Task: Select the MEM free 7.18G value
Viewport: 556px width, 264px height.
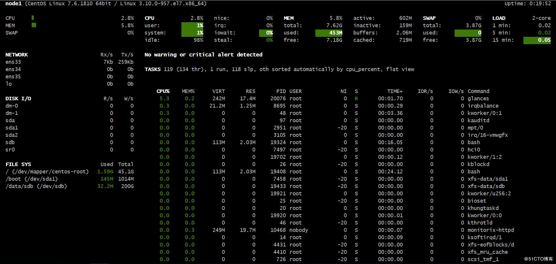Action: 334,40
